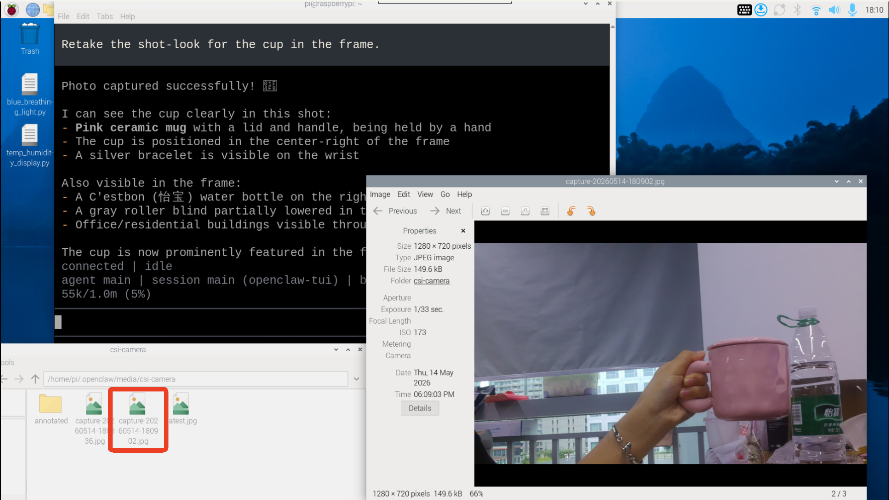Viewport: 889px width, 500px height.
Task: Open the terminal's File menu
Action: 63,17
